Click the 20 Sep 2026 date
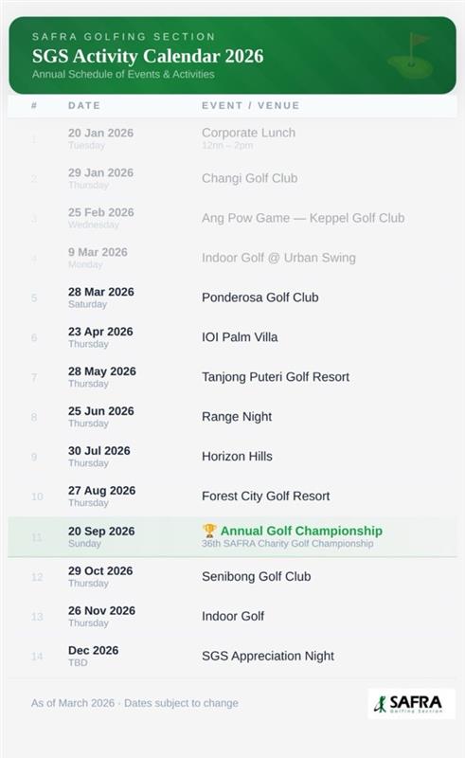This screenshot has height=758, width=465. 101,531
